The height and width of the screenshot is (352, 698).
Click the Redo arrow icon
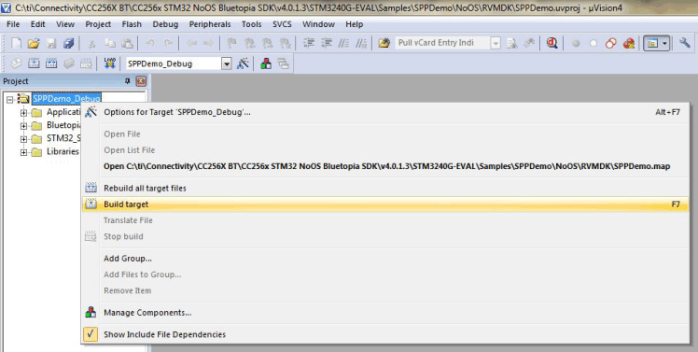pyautogui.click(x=168, y=43)
